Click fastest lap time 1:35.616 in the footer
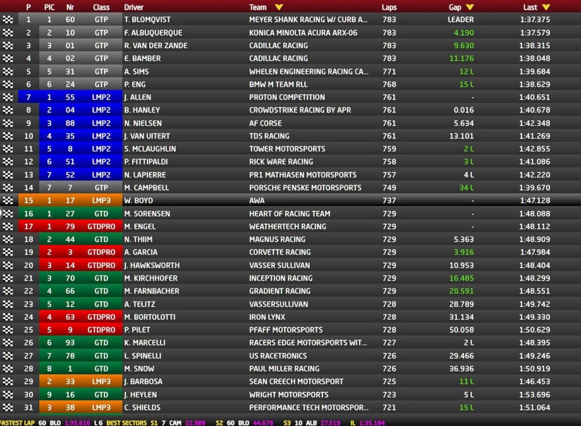This screenshot has height=426, width=581. pos(77,423)
